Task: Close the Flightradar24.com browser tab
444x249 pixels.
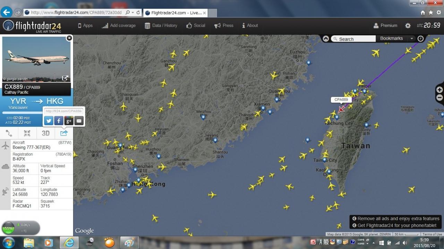Action: (x=204, y=13)
